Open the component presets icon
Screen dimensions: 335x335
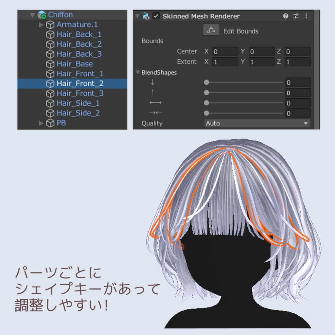pyautogui.click(x=296, y=15)
